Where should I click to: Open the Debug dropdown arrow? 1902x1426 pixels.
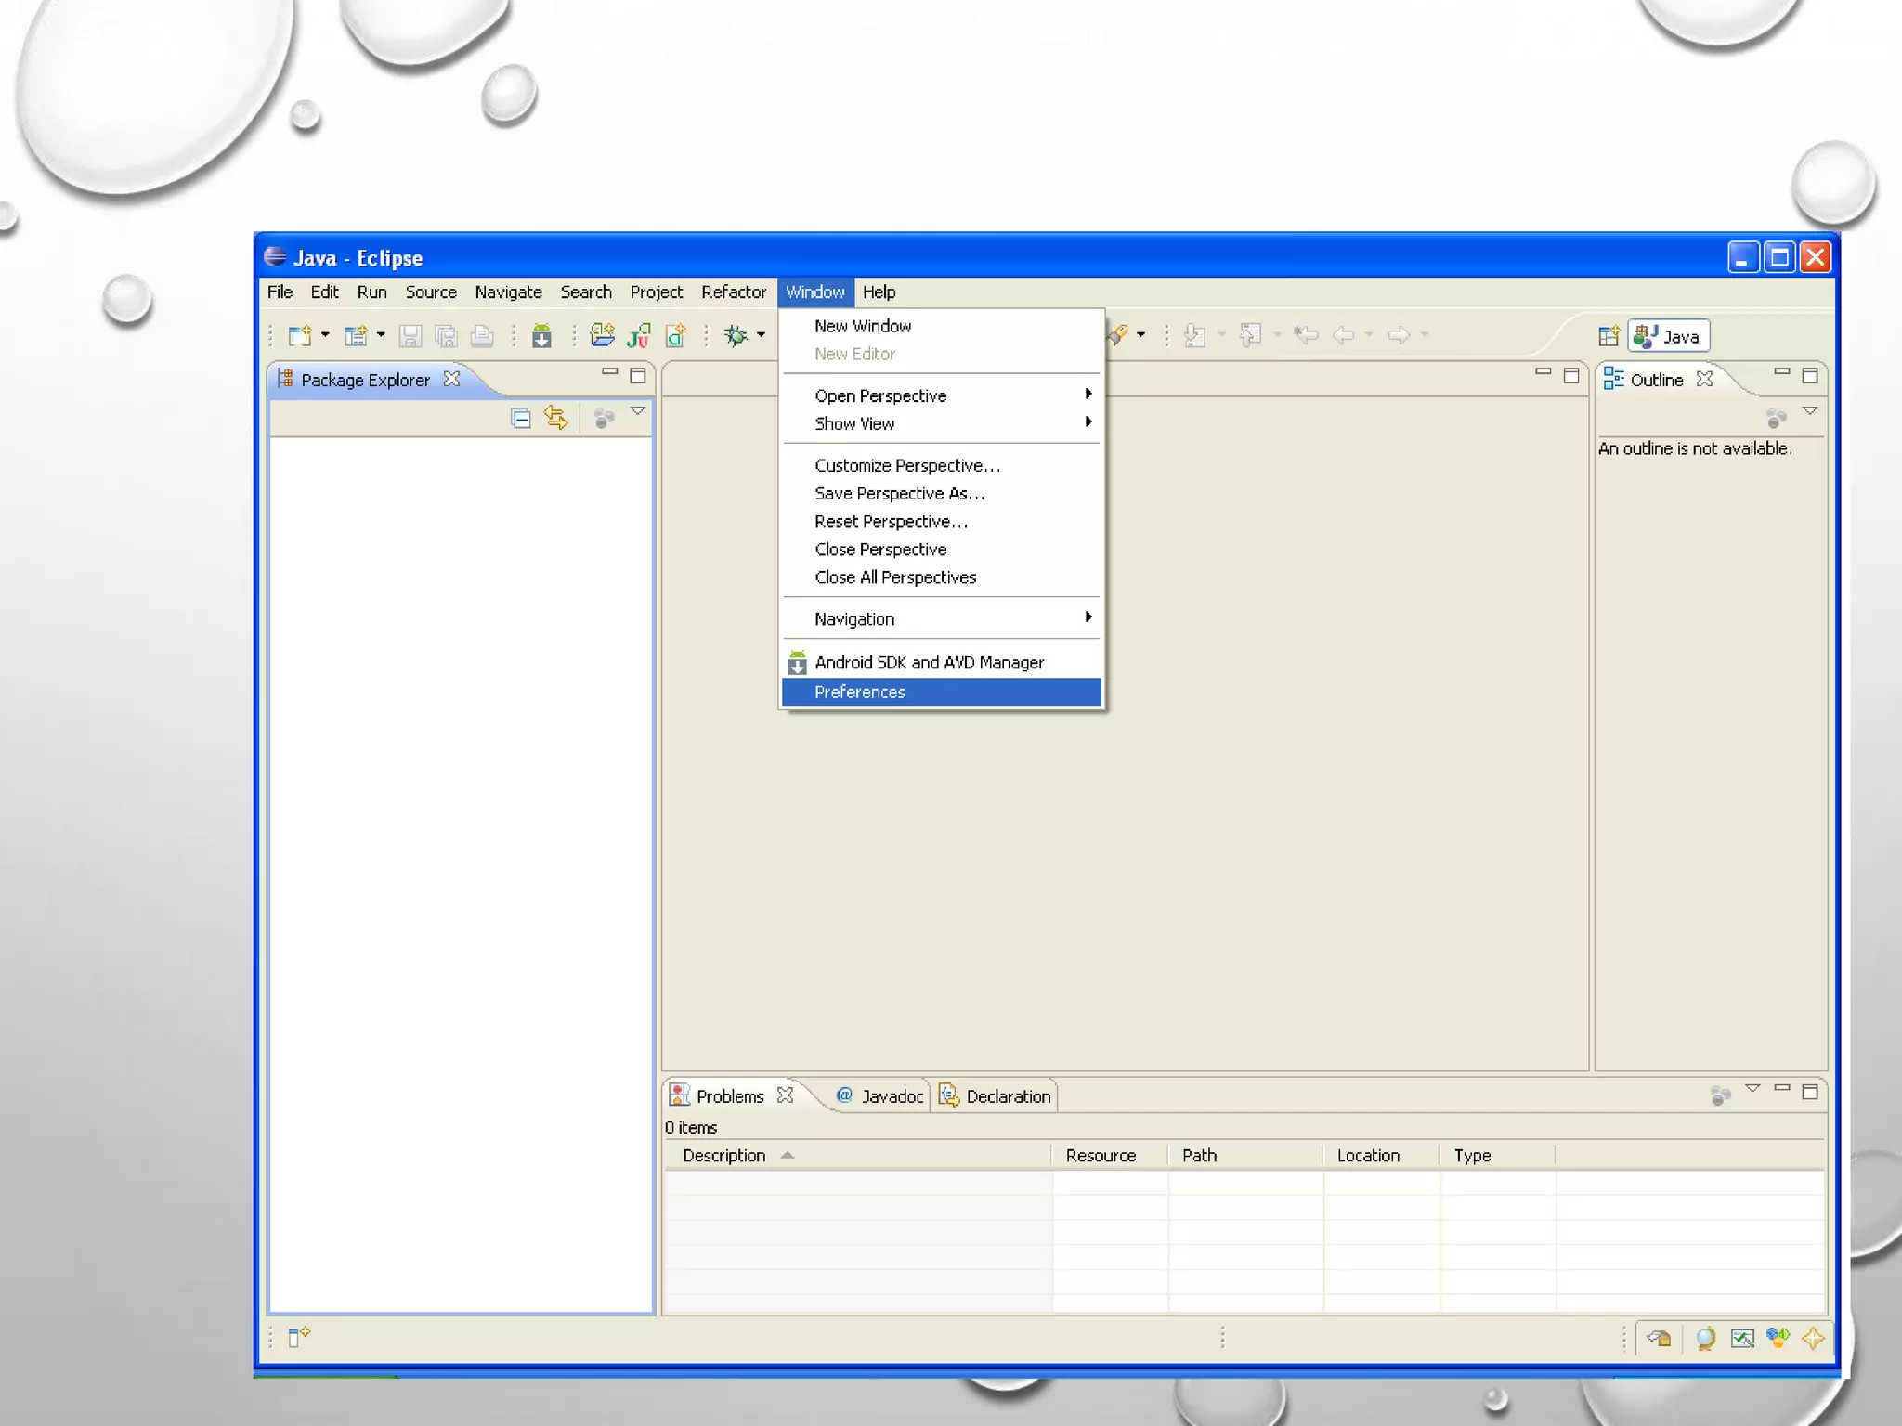pyautogui.click(x=761, y=334)
